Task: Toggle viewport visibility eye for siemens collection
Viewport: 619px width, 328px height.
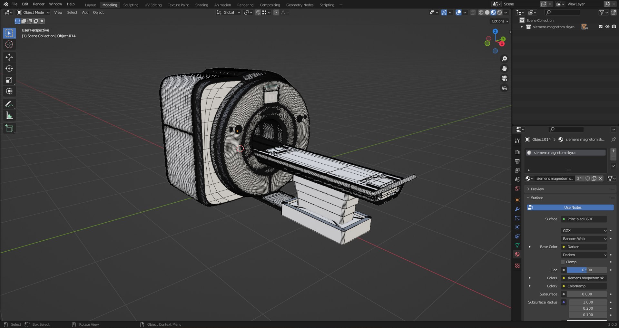Action: [x=607, y=27]
